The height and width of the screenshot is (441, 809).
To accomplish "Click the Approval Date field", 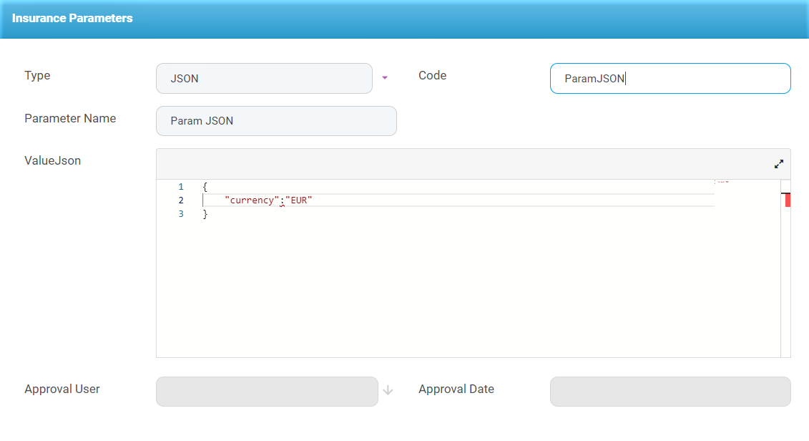I will (670, 392).
